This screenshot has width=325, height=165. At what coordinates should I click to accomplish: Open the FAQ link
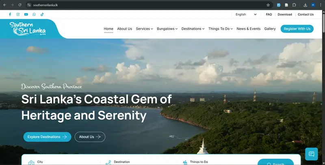tap(269, 14)
